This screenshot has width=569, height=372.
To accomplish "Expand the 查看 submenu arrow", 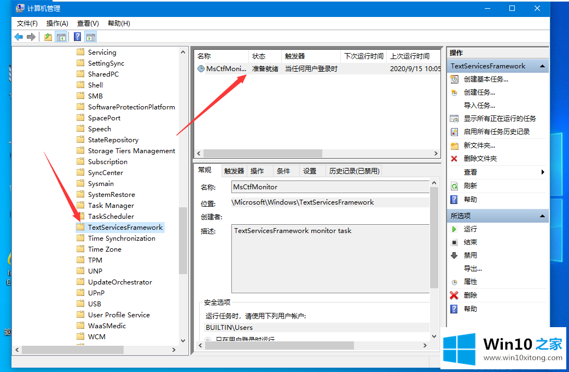I will 542,172.
